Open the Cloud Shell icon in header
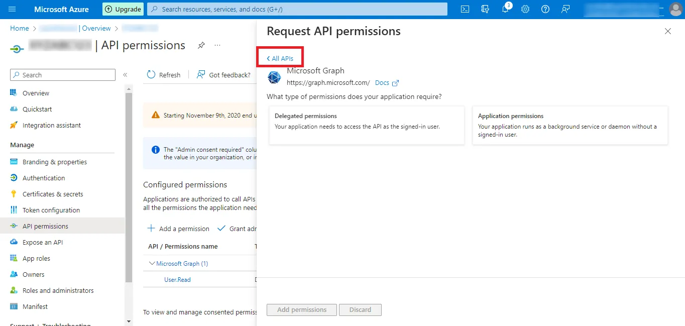 [x=465, y=9]
